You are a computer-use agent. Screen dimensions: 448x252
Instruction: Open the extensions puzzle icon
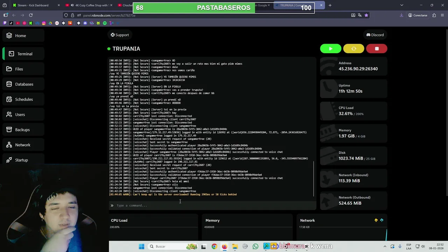point(434,15)
